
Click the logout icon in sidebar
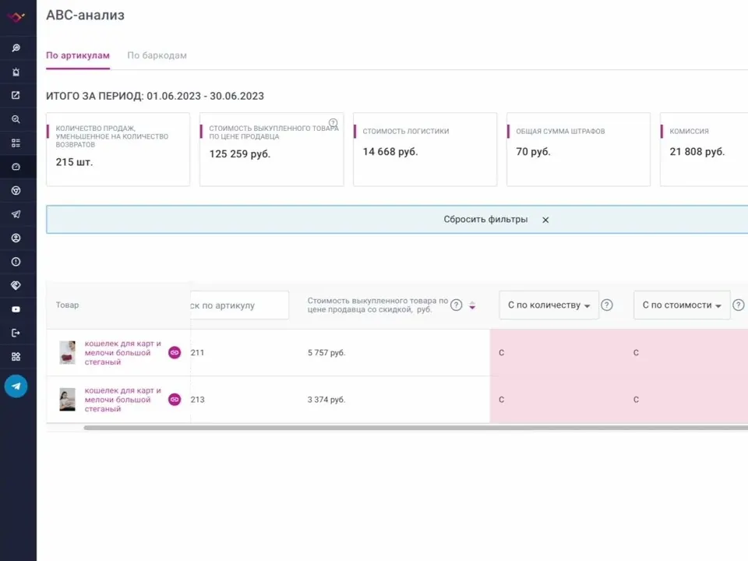point(16,333)
